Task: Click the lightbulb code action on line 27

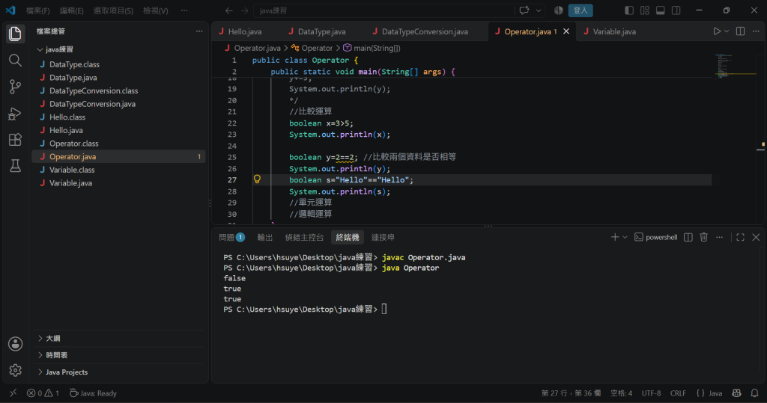Action: 258,179
